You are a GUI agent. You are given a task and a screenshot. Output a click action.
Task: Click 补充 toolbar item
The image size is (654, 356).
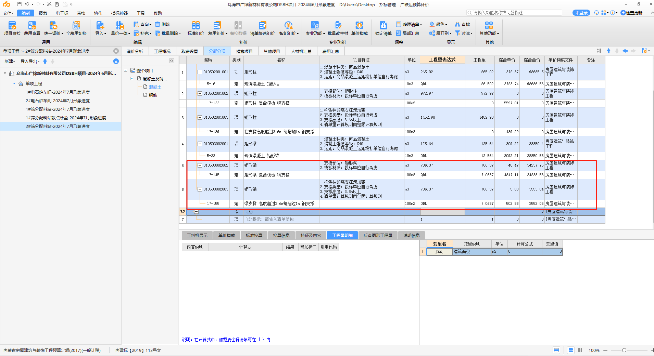[142, 33]
